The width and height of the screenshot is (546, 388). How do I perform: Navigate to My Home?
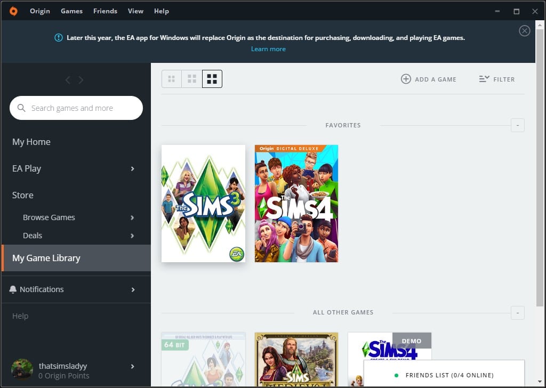(x=31, y=142)
